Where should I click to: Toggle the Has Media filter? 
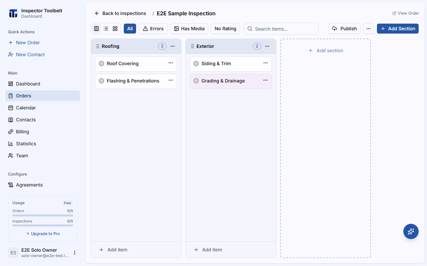coord(189,29)
